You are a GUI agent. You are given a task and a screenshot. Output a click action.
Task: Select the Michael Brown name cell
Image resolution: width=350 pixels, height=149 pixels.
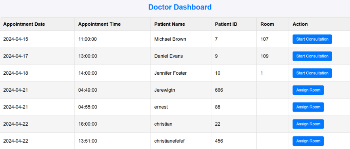click(x=181, y=39)
